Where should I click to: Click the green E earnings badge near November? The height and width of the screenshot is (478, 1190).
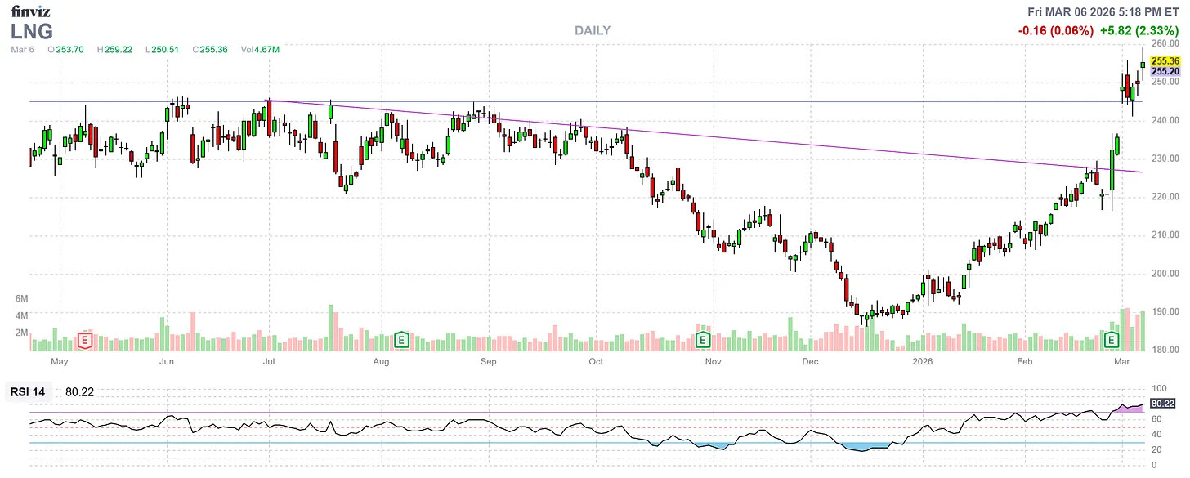701,337
